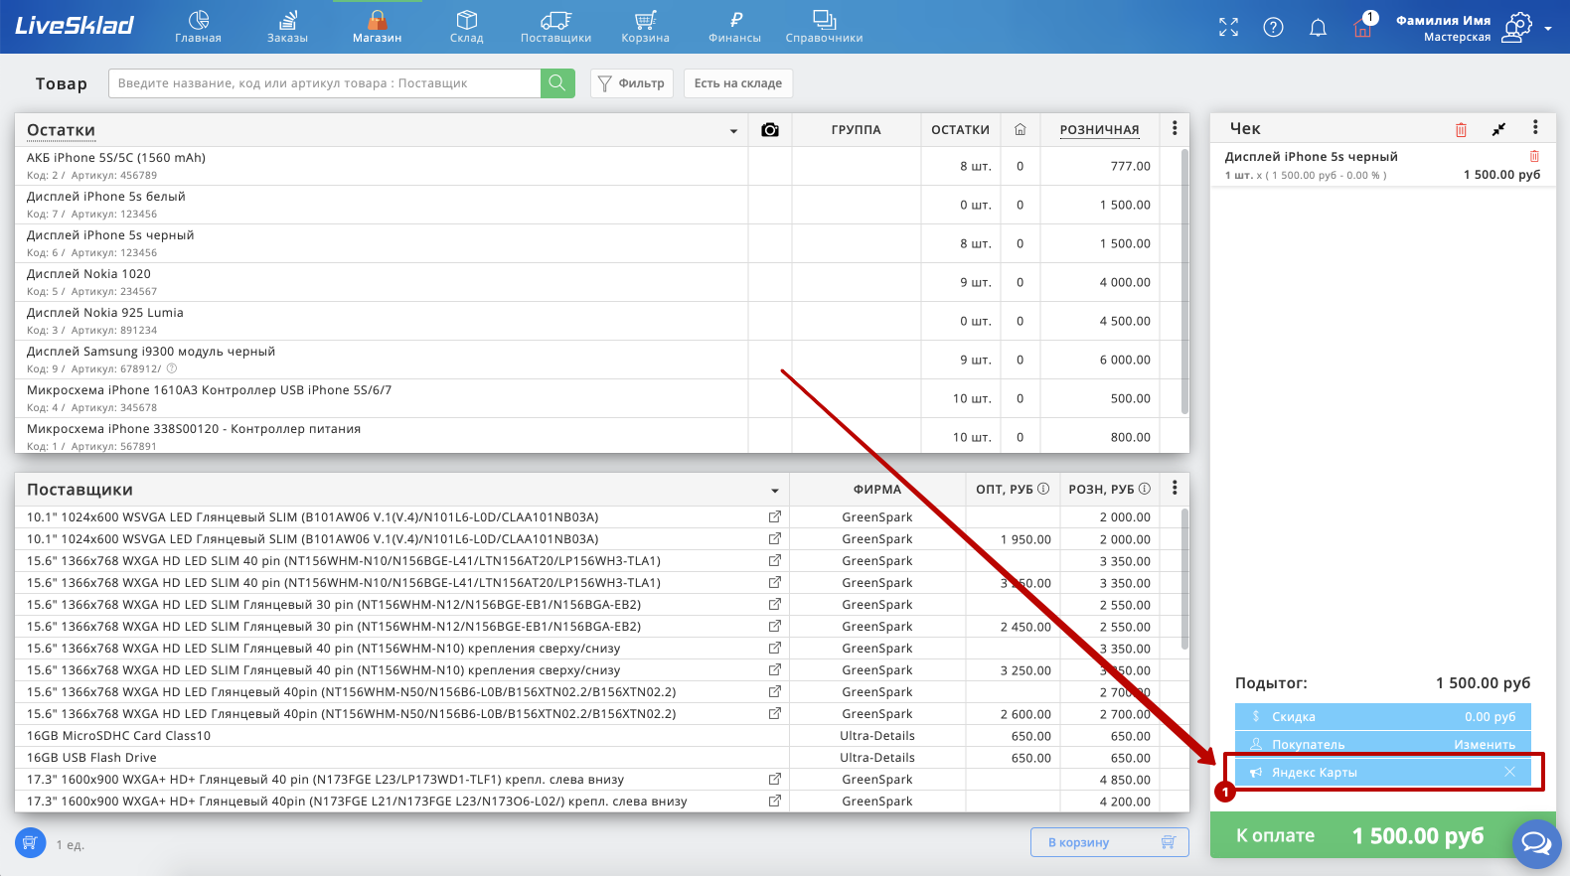This screenshot has width=1570, height=876.
Task: Expand the Поставщики panel dropdown arrow
Action: pos(775,491)
